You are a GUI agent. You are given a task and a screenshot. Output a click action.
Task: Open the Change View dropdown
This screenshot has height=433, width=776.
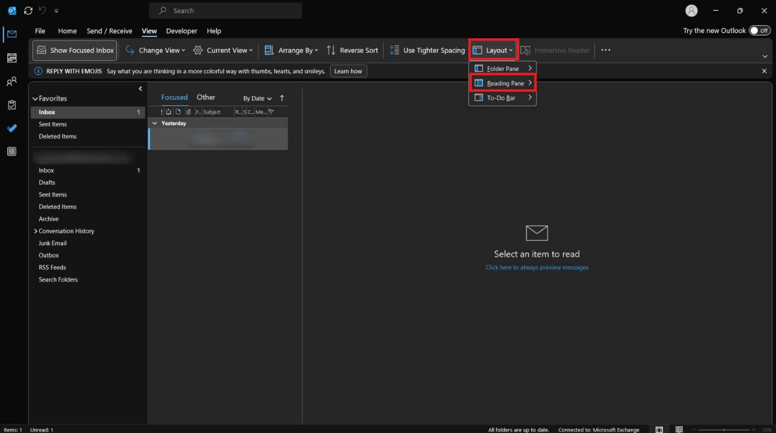pyautogui.click(x=155, y=50)
